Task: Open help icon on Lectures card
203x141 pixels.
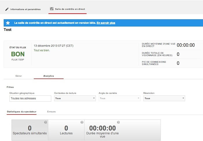Action: pyautogui.click(x=82, y=122)
